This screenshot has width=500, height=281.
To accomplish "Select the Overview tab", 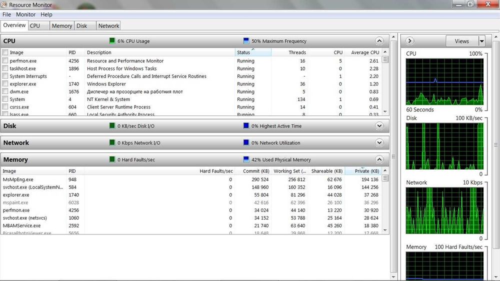I will (x=14, y=25).
